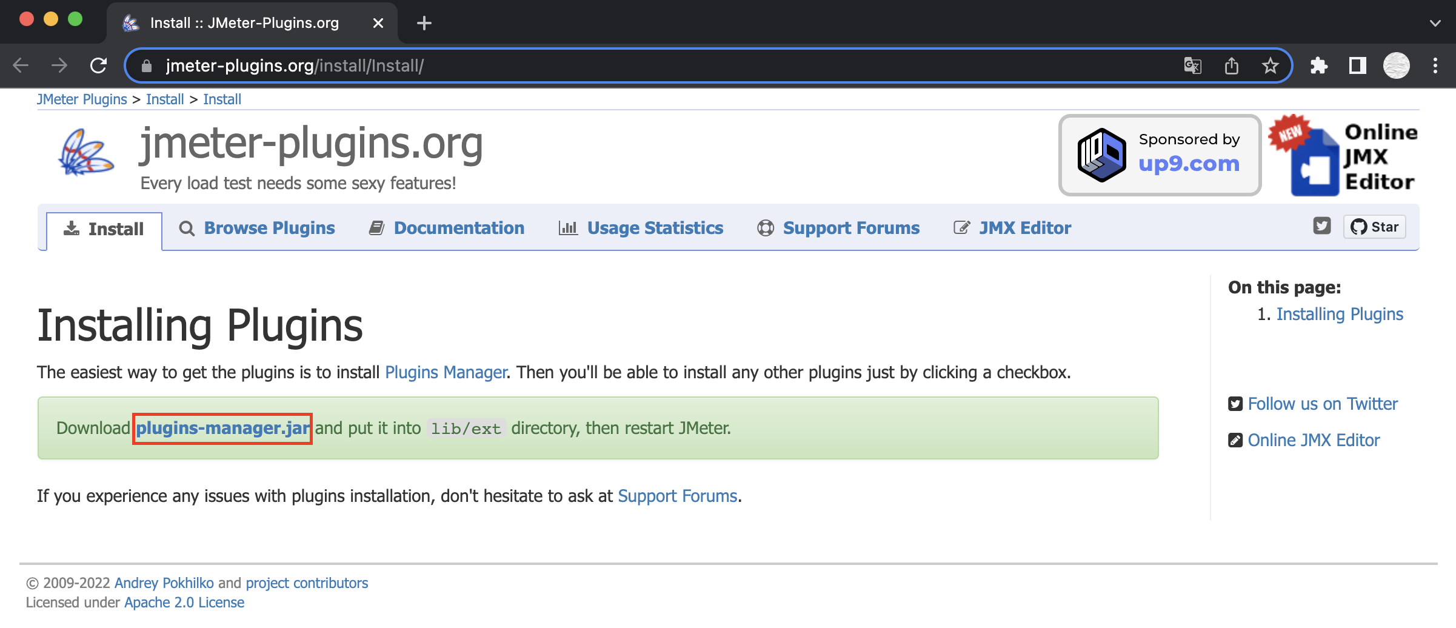Follow us on Twitter link
Image resolution: width=1456 pixels, height=628 pixels.
[x=1323, y=404]
